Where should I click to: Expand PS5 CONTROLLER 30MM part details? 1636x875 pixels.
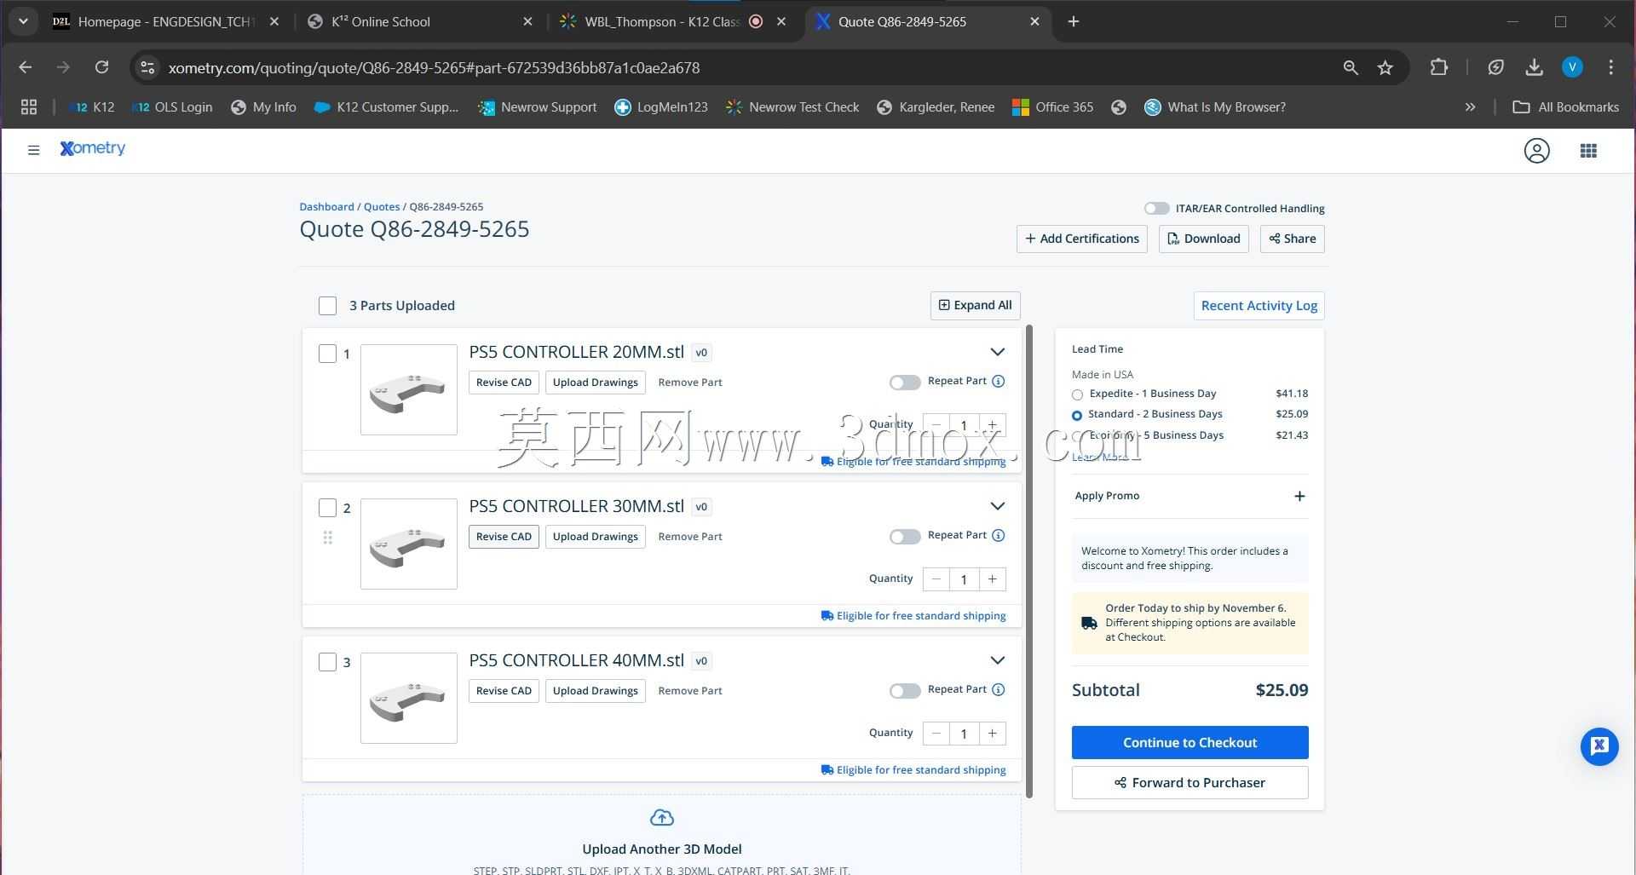997,506
